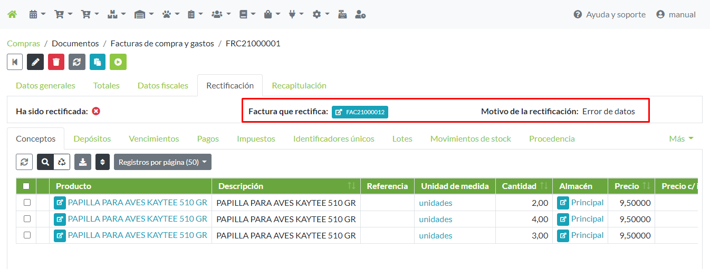
Task: Open the stock boxes menu
Action: tap(117, 15)
